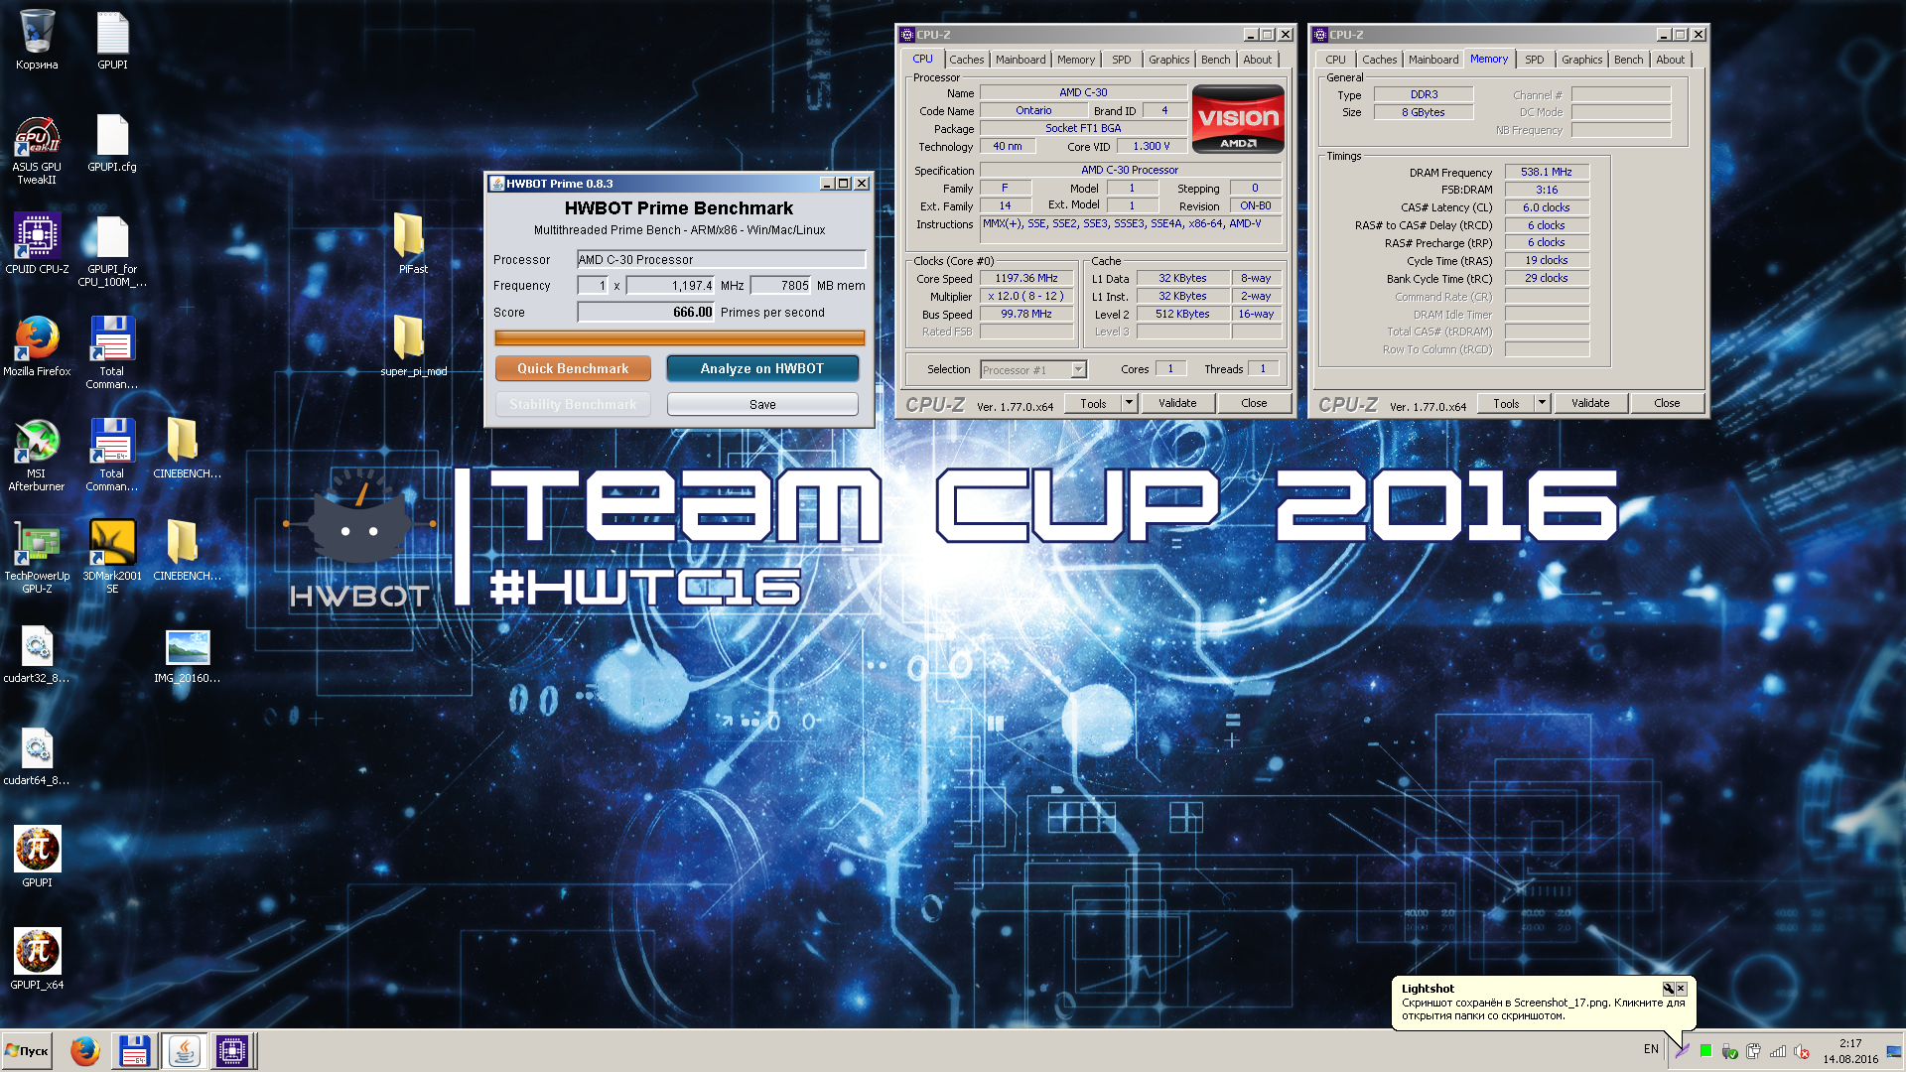The image size is (1906, 1072).
Task: Click Tools button in right CPU-Z
Action: [1506, 403]
